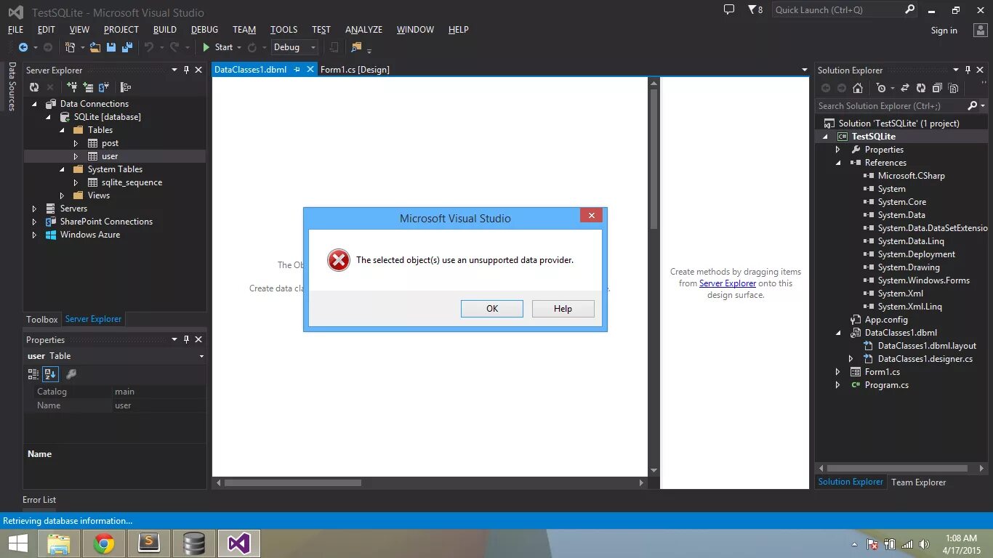Click Help in the error dialog

tap(563, 309)
